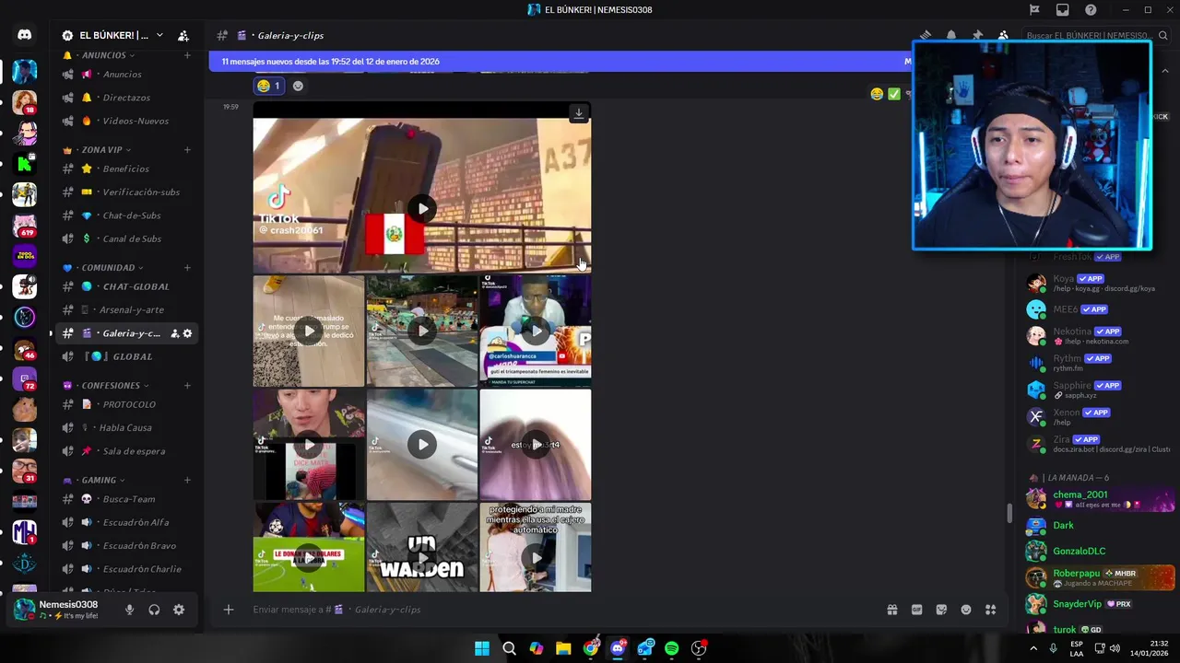Open the GIF picker icon
The image size is (1180, 663).
[916, 610]
